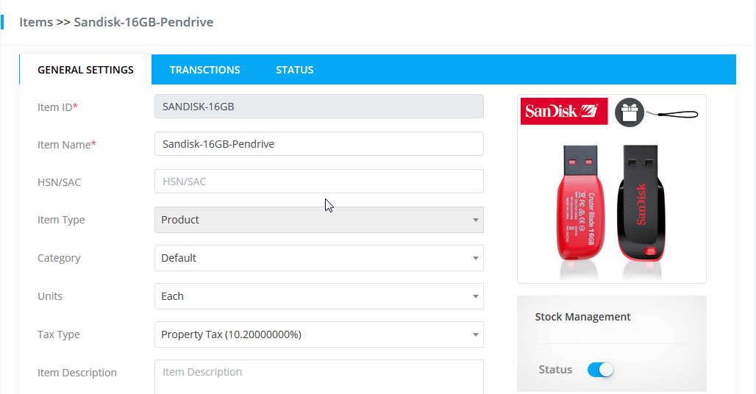
Task: Expand the Tax Type Property Tax dropdown
Action: click(318, 334)
